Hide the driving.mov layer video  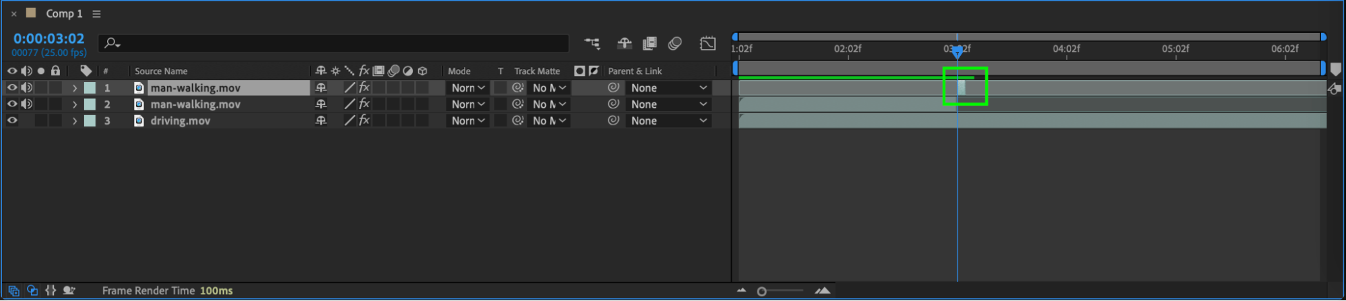point(12,121)
